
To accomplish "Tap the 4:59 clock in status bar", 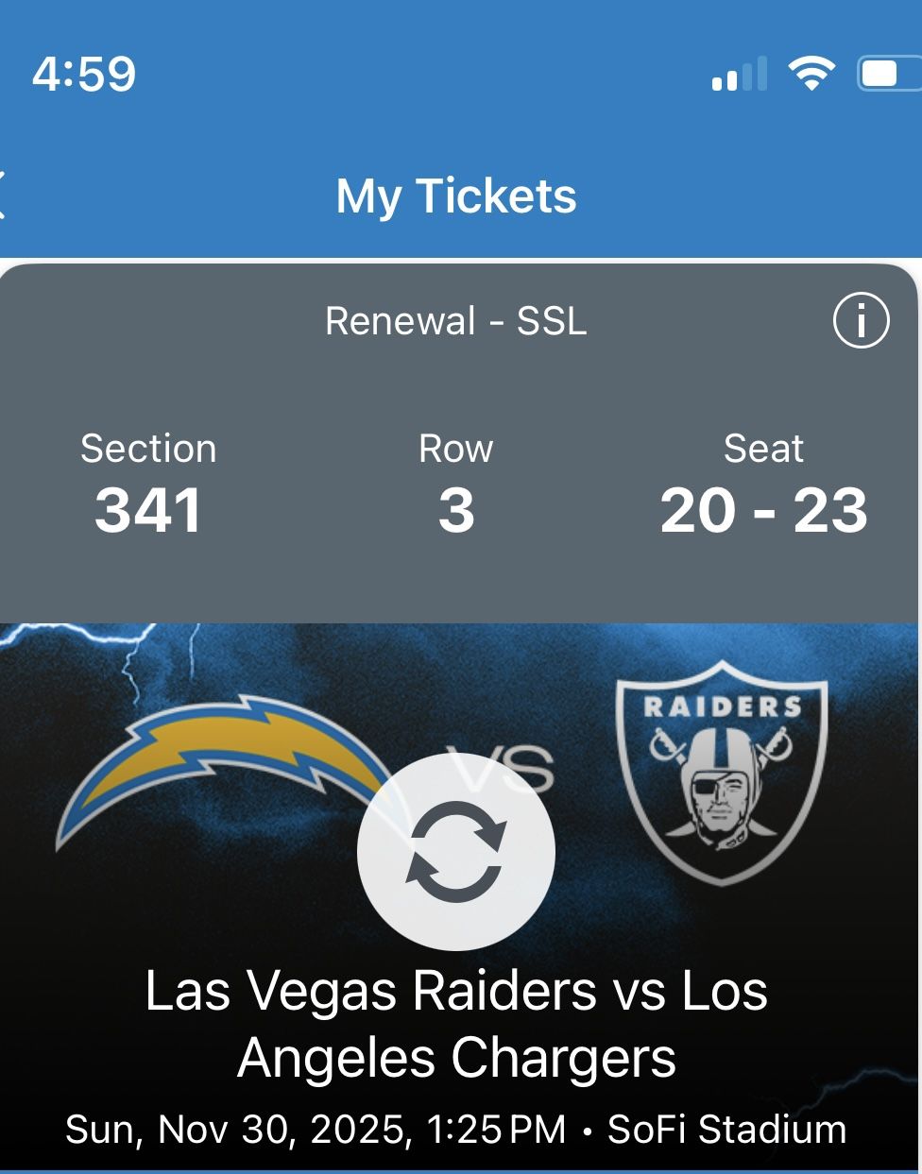I will [84, 74].
